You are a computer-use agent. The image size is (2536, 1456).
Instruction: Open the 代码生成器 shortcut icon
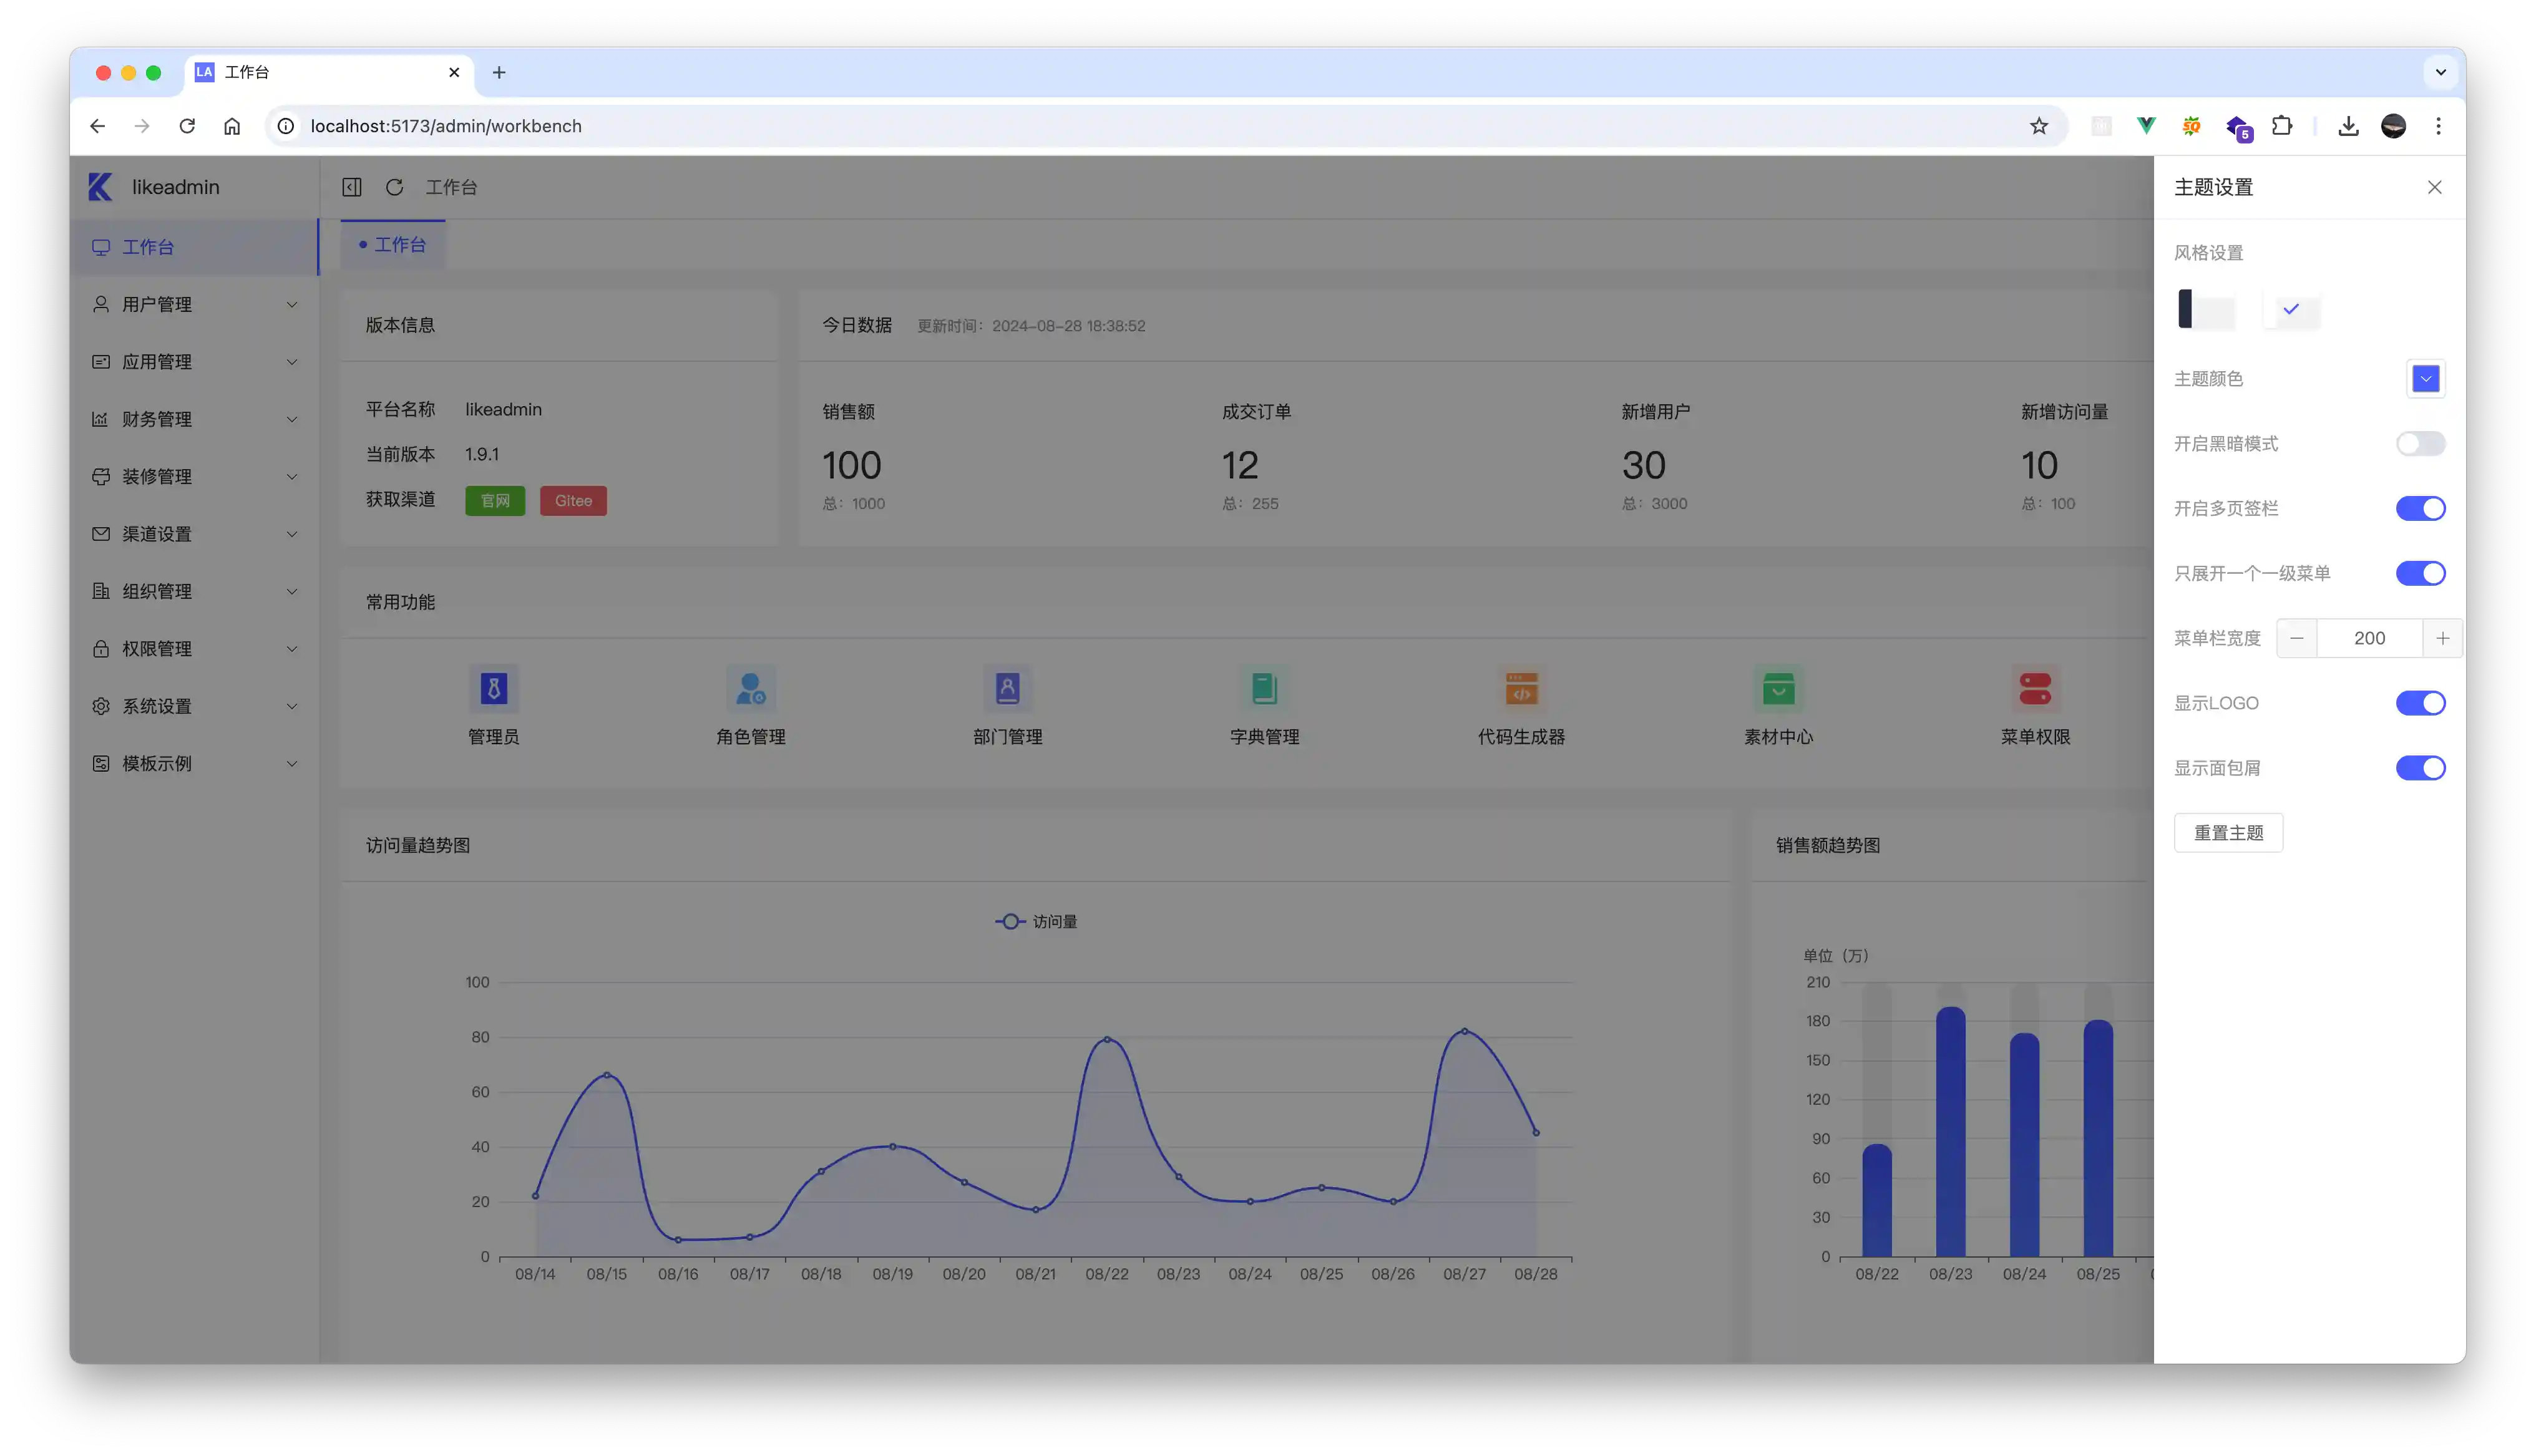[1521, 689]
